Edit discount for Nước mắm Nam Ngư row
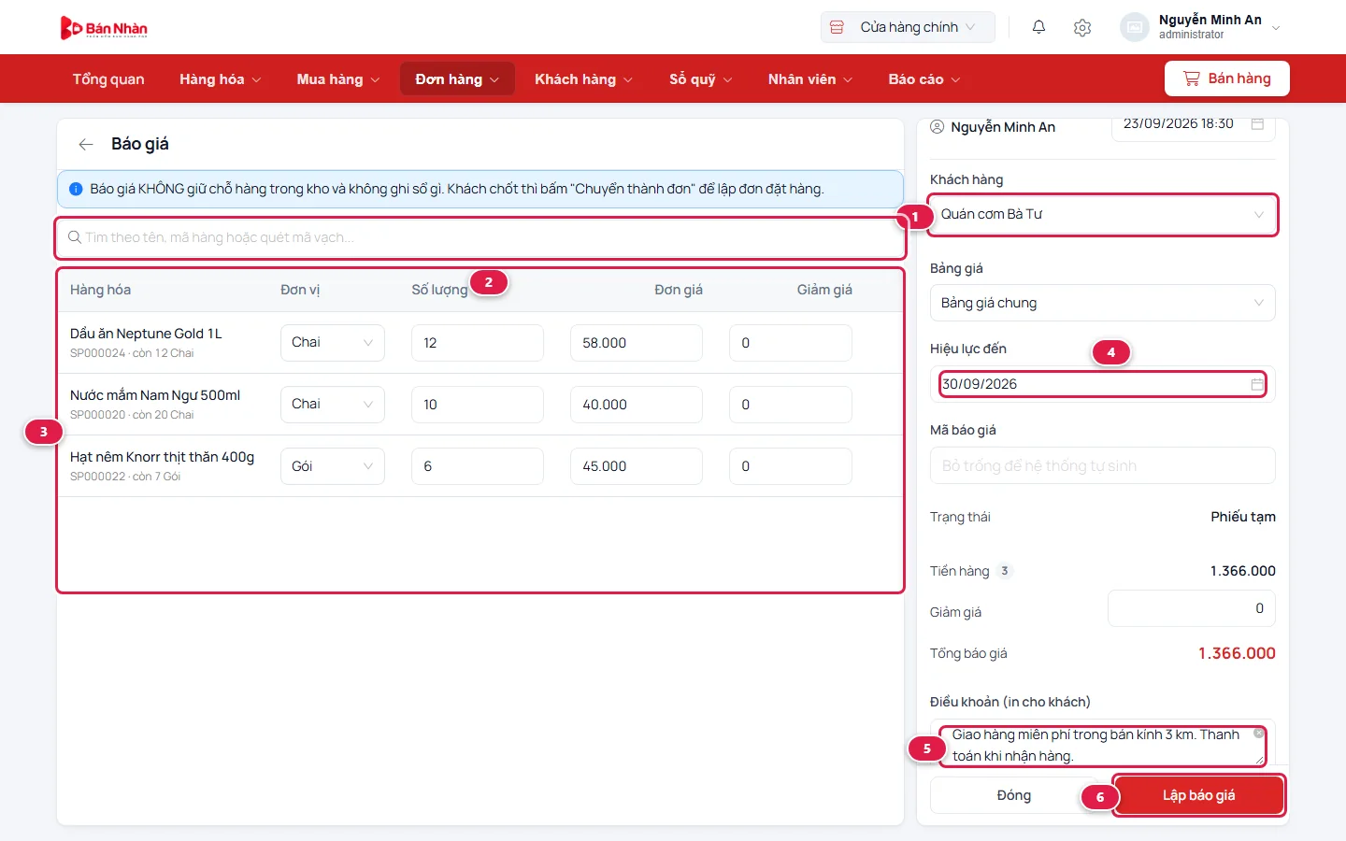The height and width of the screenshot is (841, 1346). point(791,405)
